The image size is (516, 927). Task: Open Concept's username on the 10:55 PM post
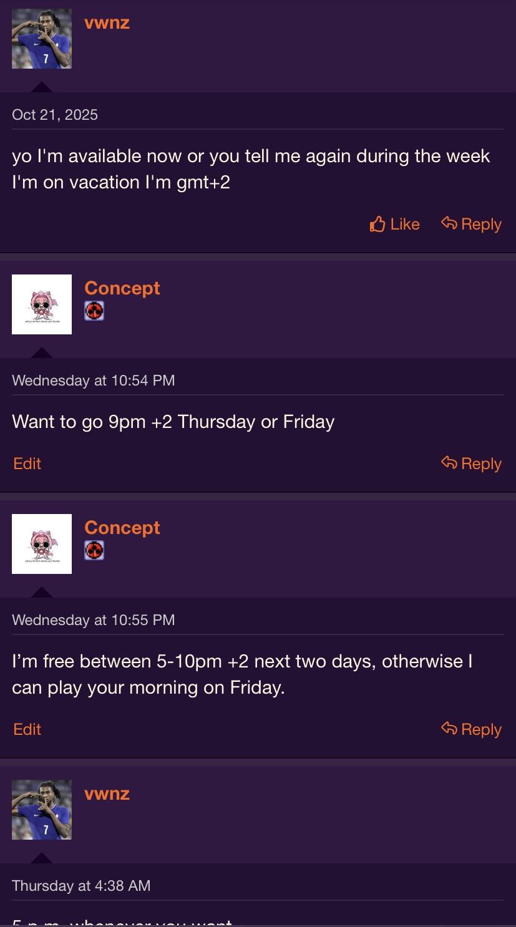122,528
